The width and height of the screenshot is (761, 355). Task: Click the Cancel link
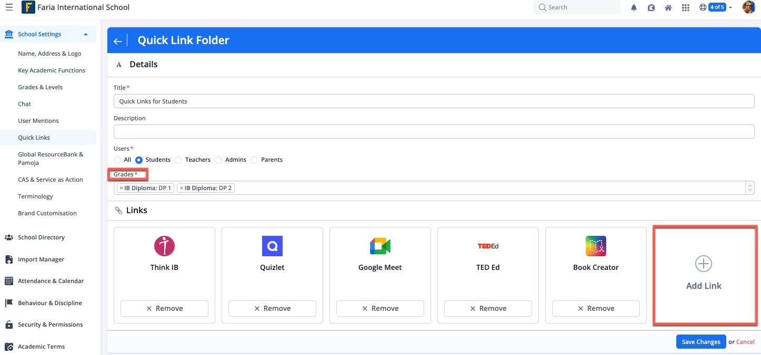(x=745, y=342)
